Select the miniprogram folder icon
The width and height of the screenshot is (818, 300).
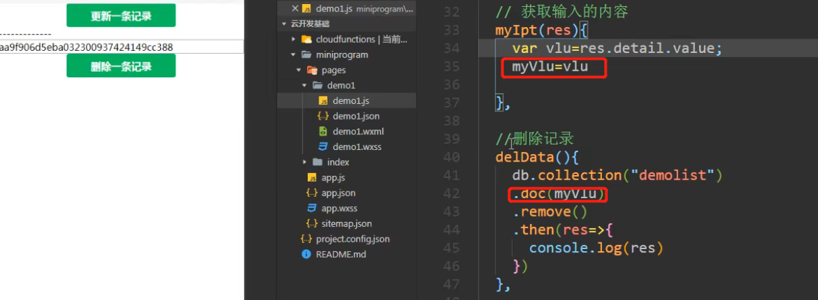coord(306,55)
